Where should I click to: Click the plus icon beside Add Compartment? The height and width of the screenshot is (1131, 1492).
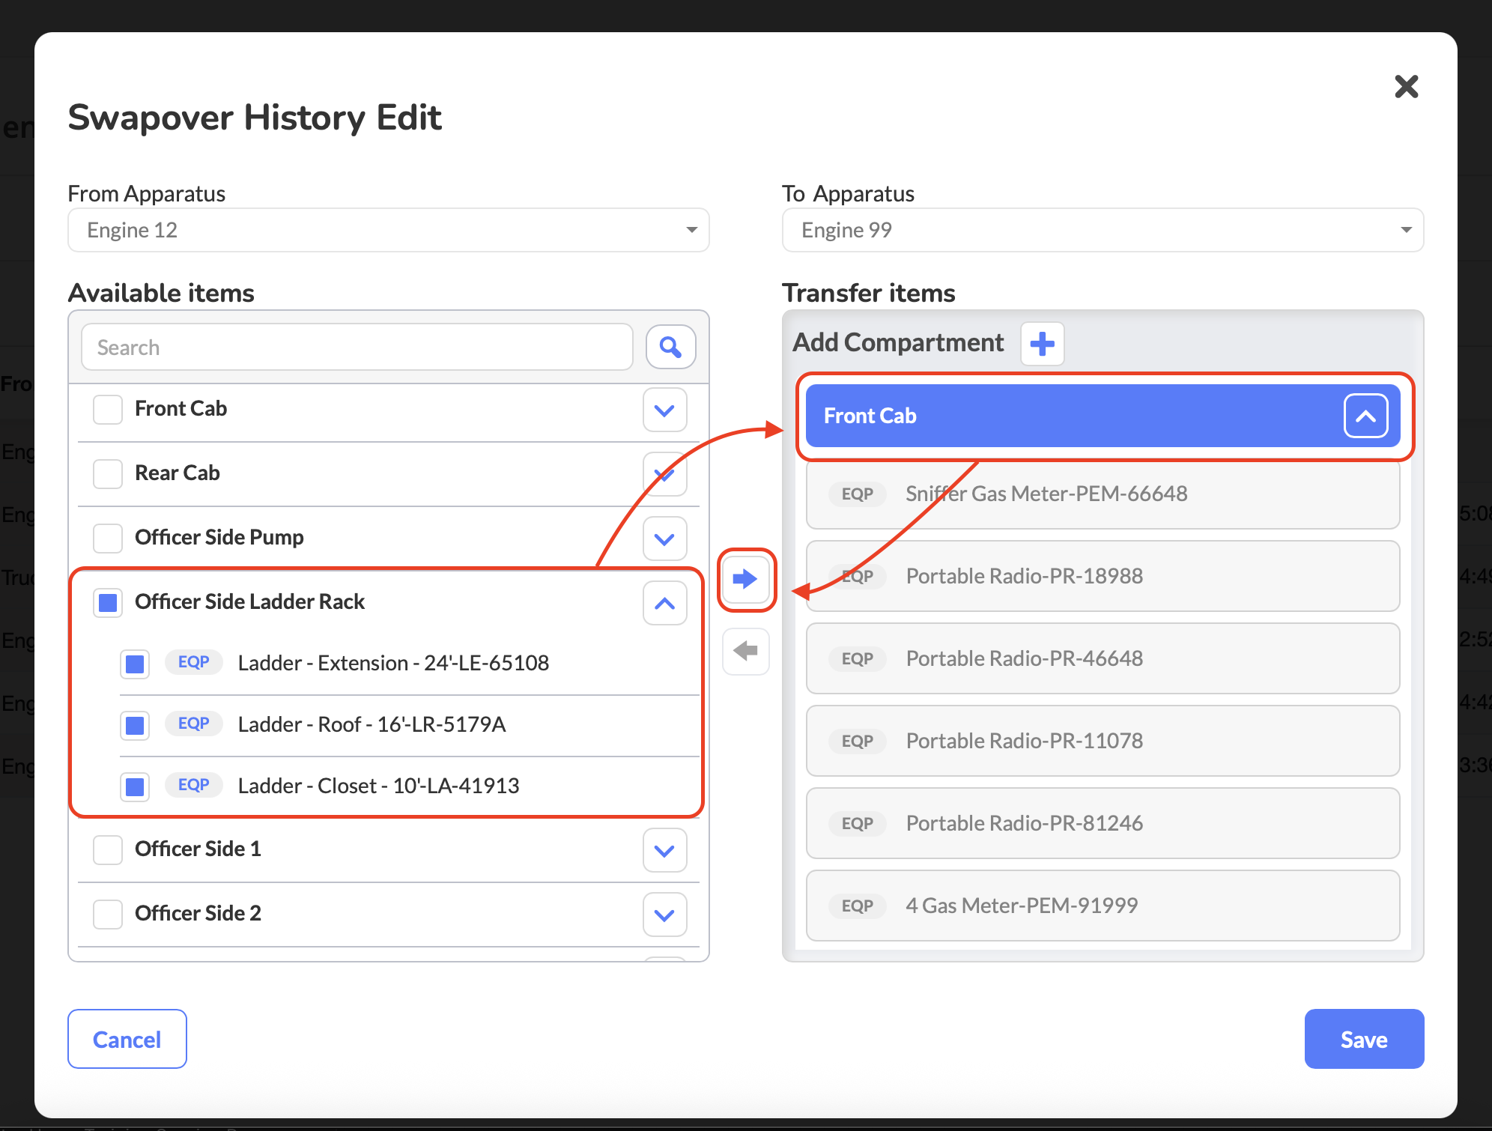[x=1042, y=344]
